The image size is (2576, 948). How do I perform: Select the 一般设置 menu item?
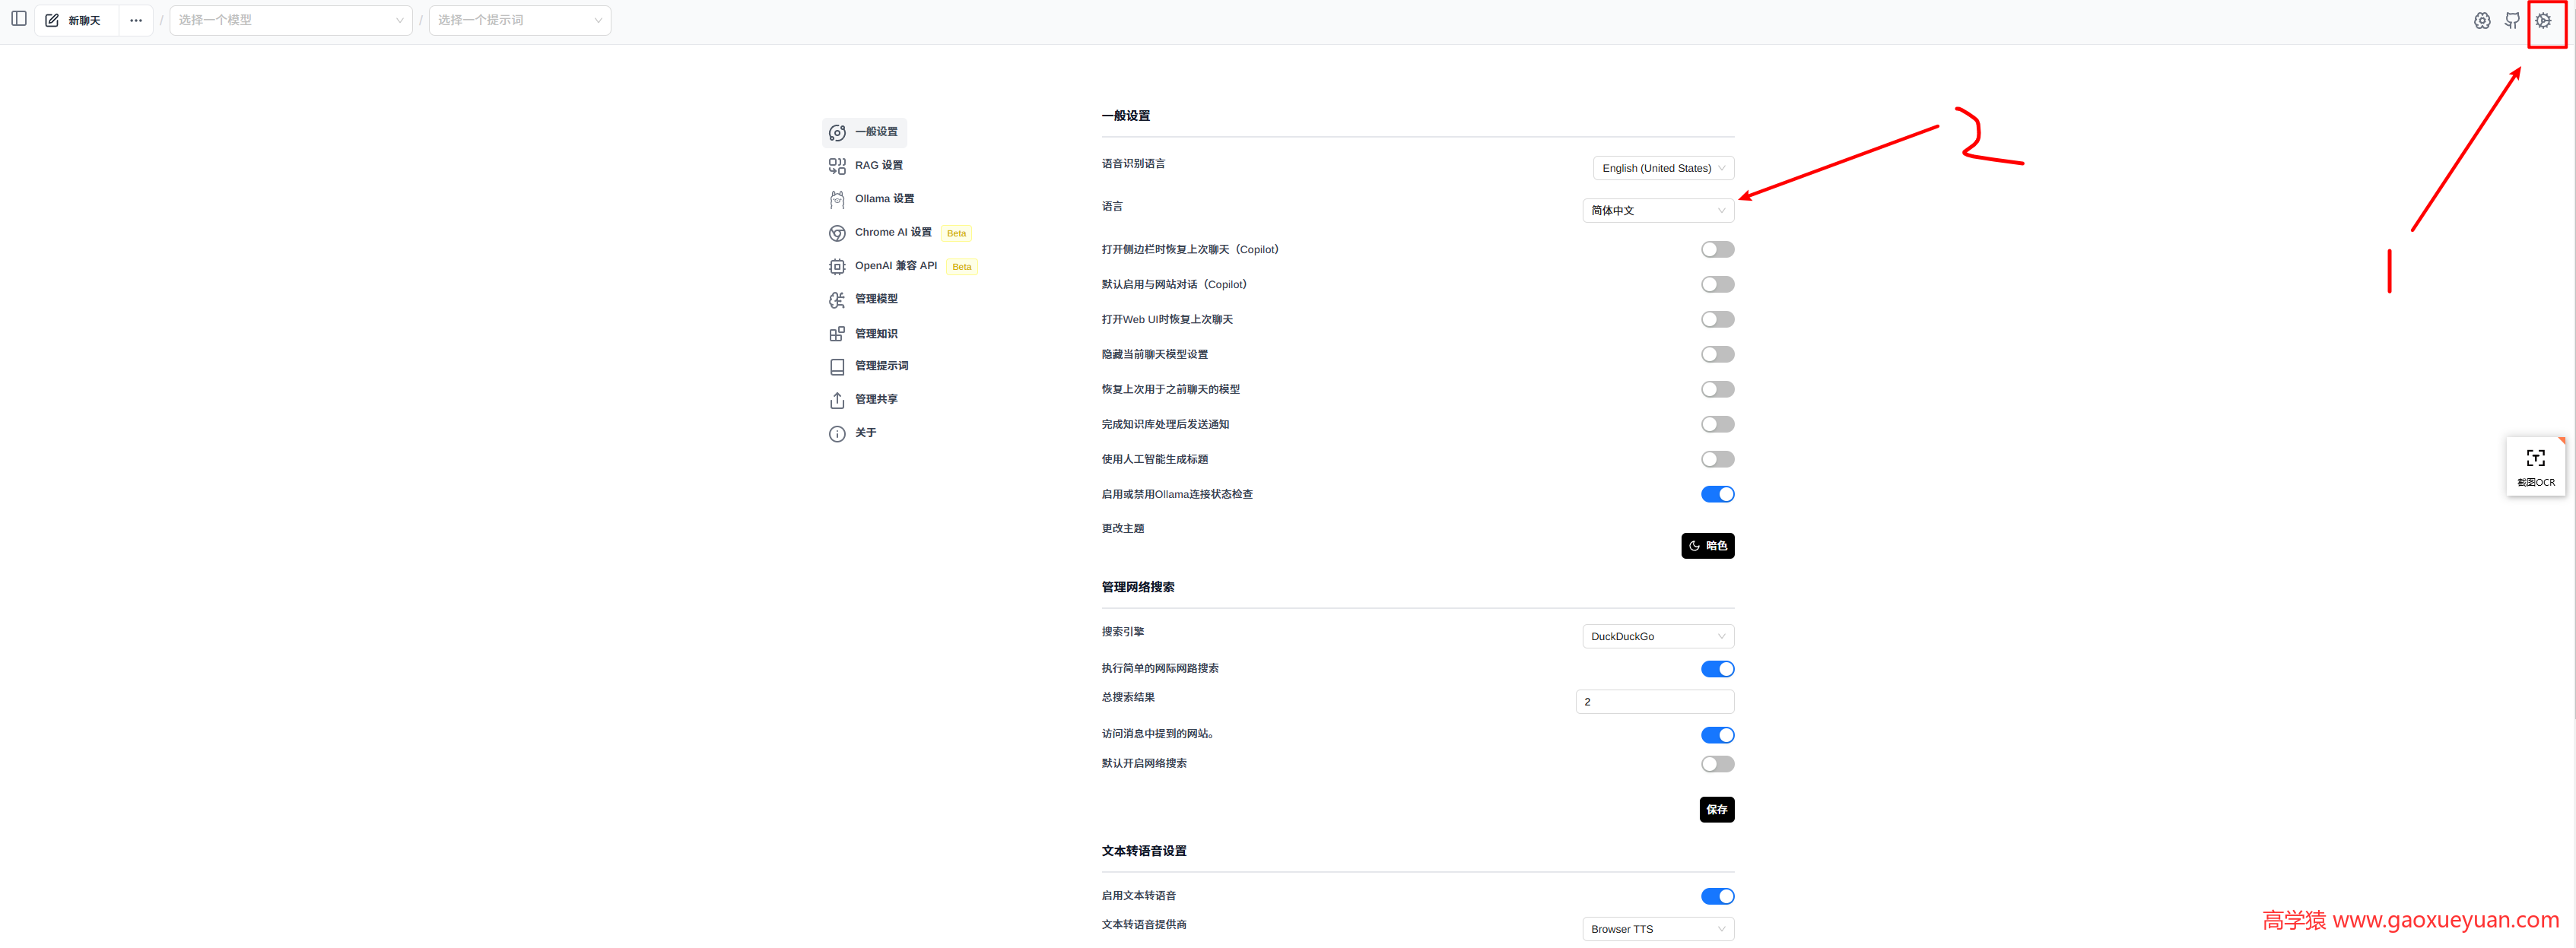point(876,131)
